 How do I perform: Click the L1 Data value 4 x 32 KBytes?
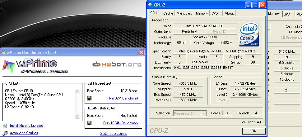point(246,83)
